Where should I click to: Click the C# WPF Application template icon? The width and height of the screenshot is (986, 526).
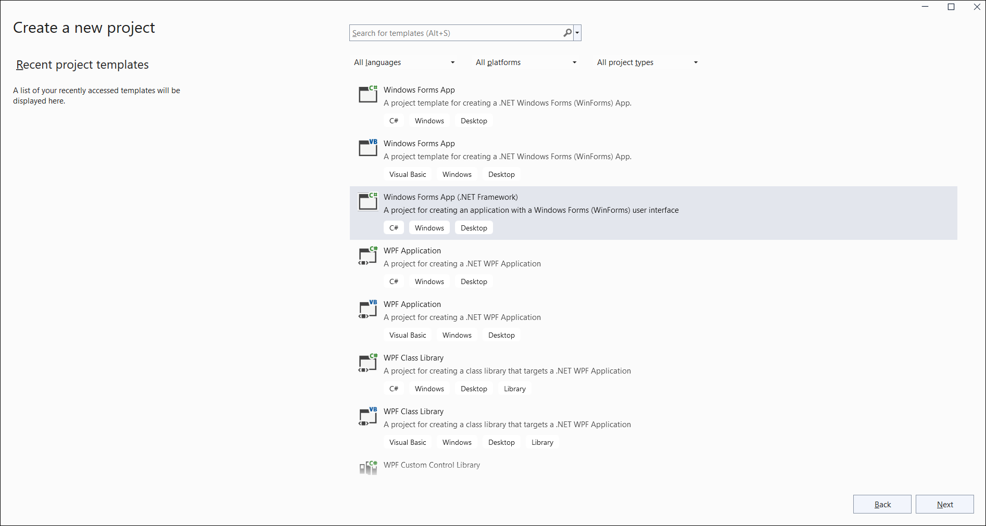pos(368,255)
